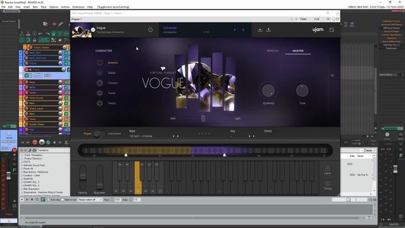Image resolution: width=405 pixels, height=228 pixels.
Task: Toggle record arm on Bass track
Action: point(27,82)
